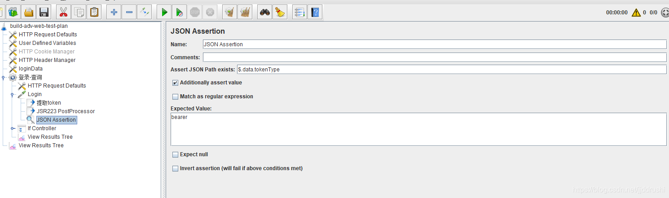Click the yellow warning triangle indicator
The image size is (669, 198).
(x=636, y=13)
